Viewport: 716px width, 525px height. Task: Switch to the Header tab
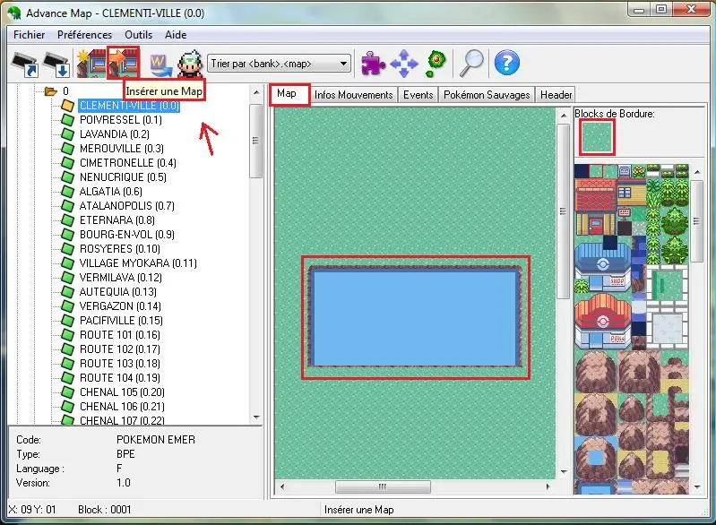tap(556, 94)
